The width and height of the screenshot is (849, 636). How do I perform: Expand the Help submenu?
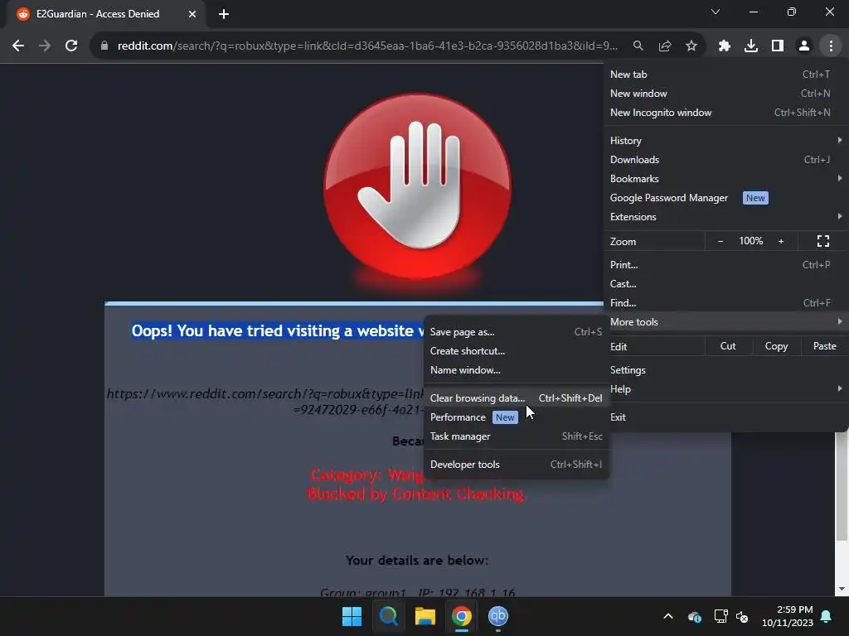click(725, 389)
